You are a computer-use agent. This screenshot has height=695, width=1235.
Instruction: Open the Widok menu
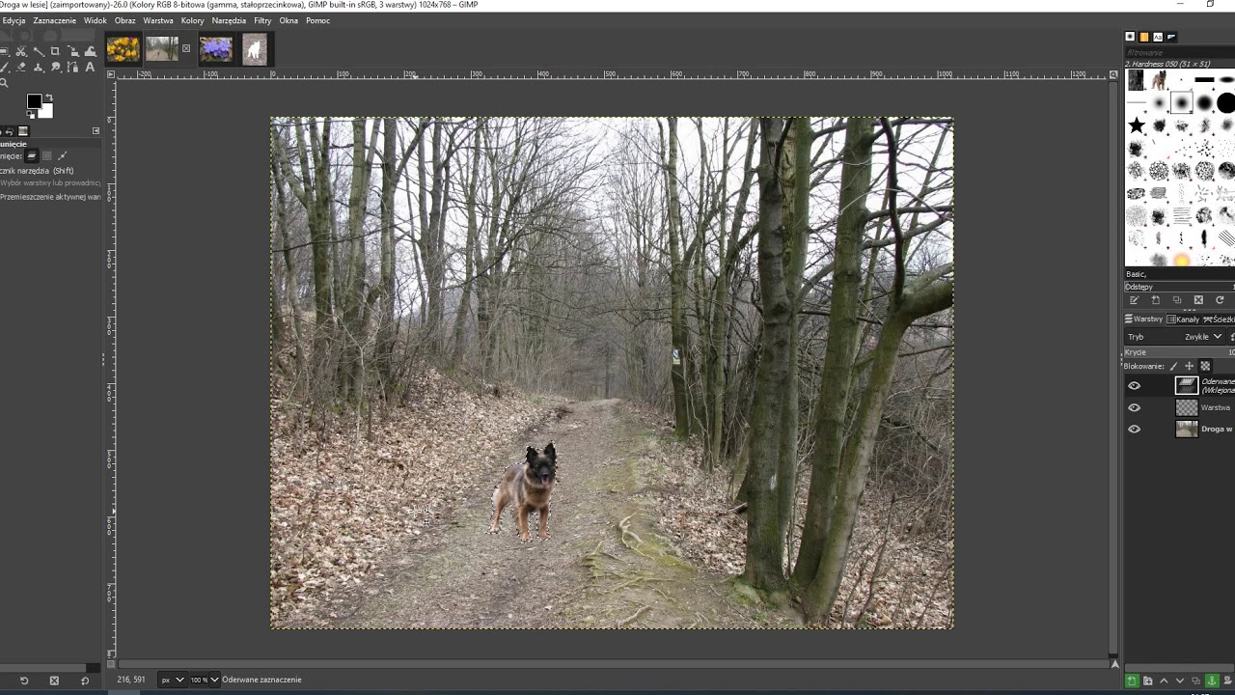(96, 20)
